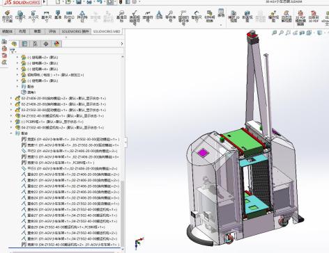
Task: Expand 03-Z1502-30-00 <1> subassembly node
Action: coord(11,110)
